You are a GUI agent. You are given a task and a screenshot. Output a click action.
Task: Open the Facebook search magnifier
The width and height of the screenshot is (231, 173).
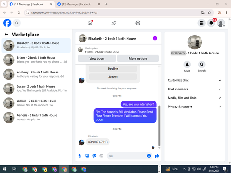click(17, 23)
